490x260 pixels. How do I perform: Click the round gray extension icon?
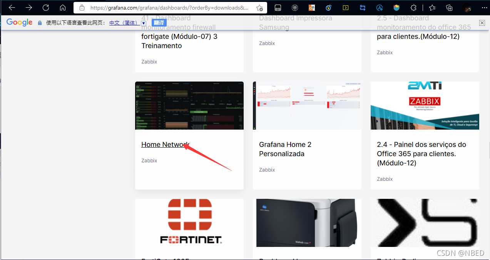point(295,8)
